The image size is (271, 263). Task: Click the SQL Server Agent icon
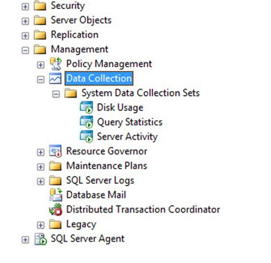coord(41,239)
